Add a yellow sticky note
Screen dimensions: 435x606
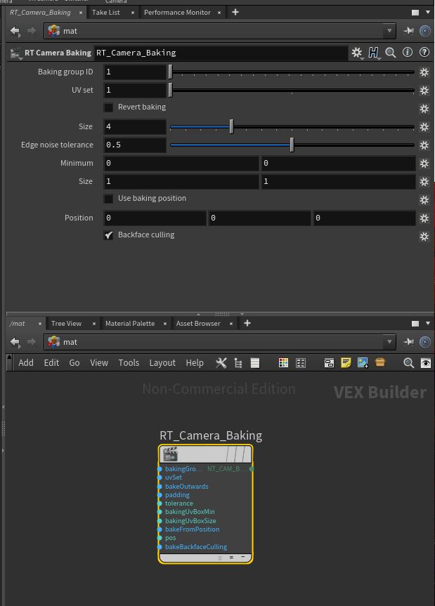(346, 362)
